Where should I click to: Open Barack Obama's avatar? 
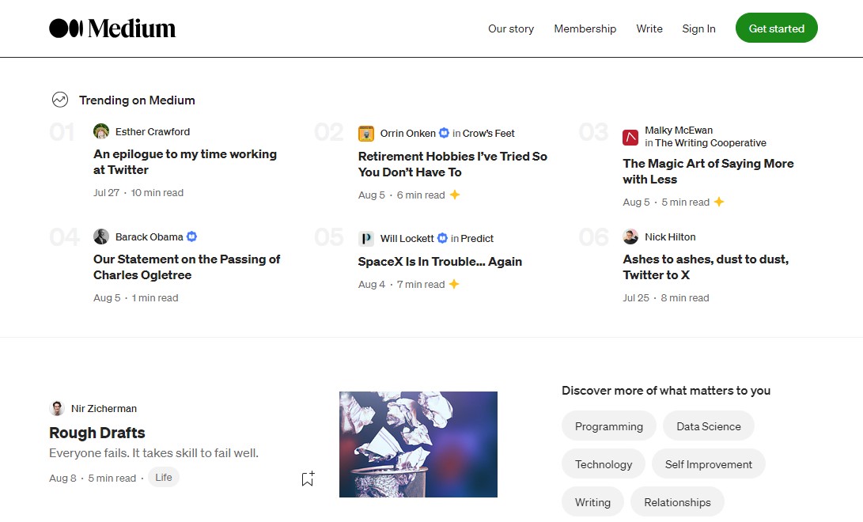tap(101, 236)
